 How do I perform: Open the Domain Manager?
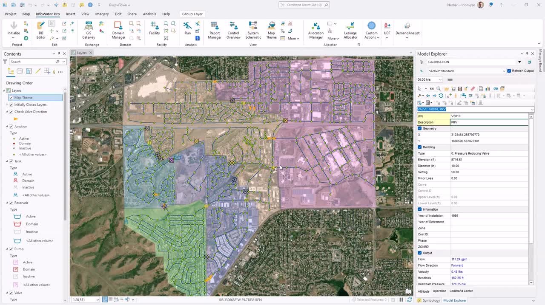coord(118,30)
